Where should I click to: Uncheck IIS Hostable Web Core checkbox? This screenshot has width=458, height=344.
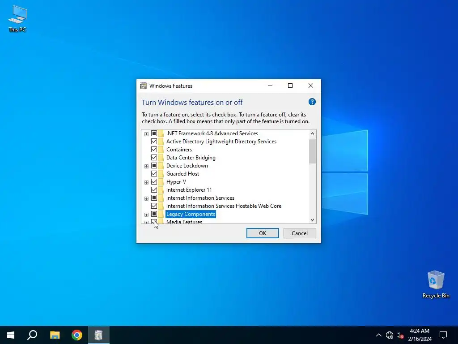tap(154, 206)
